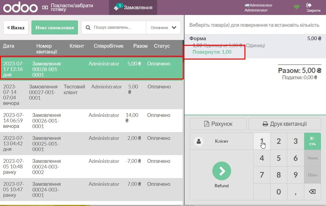Screen dimensions: 326x206
Task: Click the Wi-Fi connection status icon
Action: point(297,7)
